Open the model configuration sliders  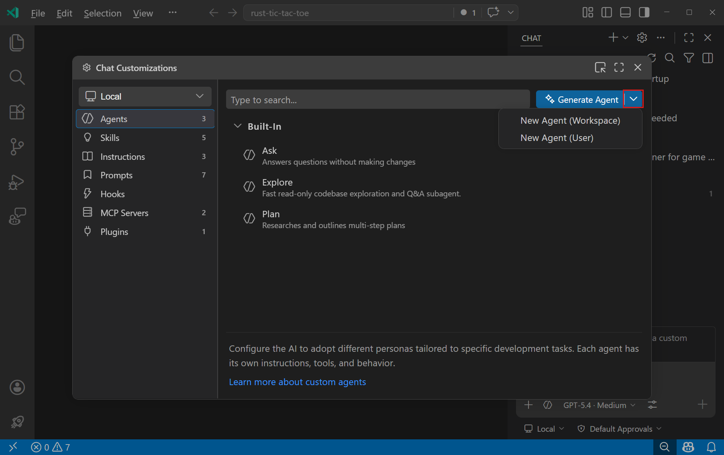652,405
